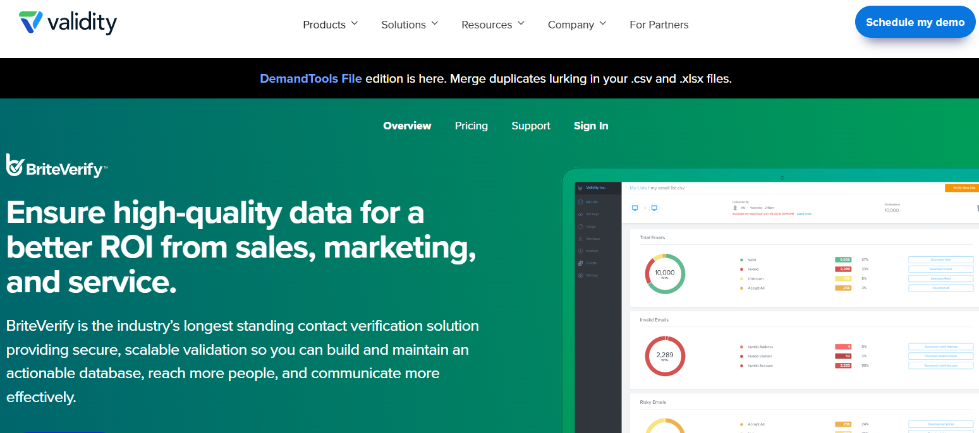The width and height of the screenshot is (979, 433).
Task: Click the Download Invalid button in Total Emails
Action: click(x=940, y=269)
